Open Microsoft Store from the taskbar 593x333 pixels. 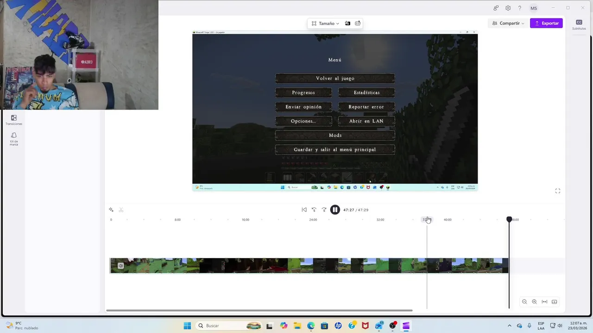coord(324,326)
